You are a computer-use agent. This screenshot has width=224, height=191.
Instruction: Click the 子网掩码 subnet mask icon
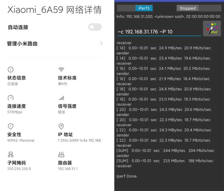11,154
